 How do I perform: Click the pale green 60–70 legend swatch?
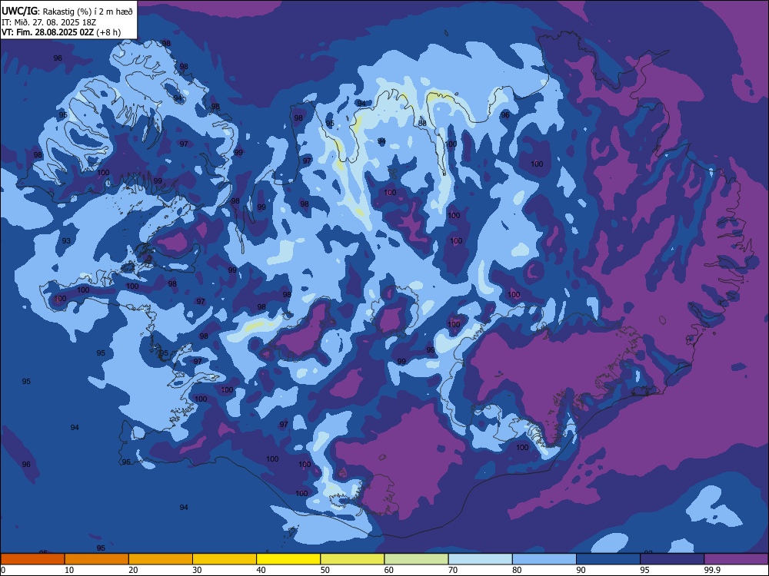click(416, 559)
